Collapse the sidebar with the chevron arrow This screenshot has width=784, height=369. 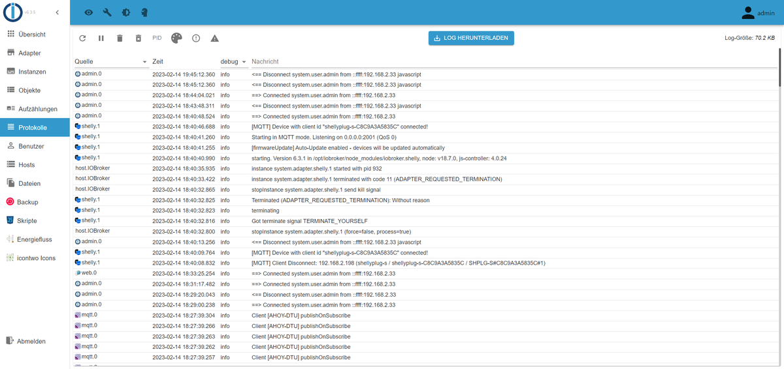(57, 12)
